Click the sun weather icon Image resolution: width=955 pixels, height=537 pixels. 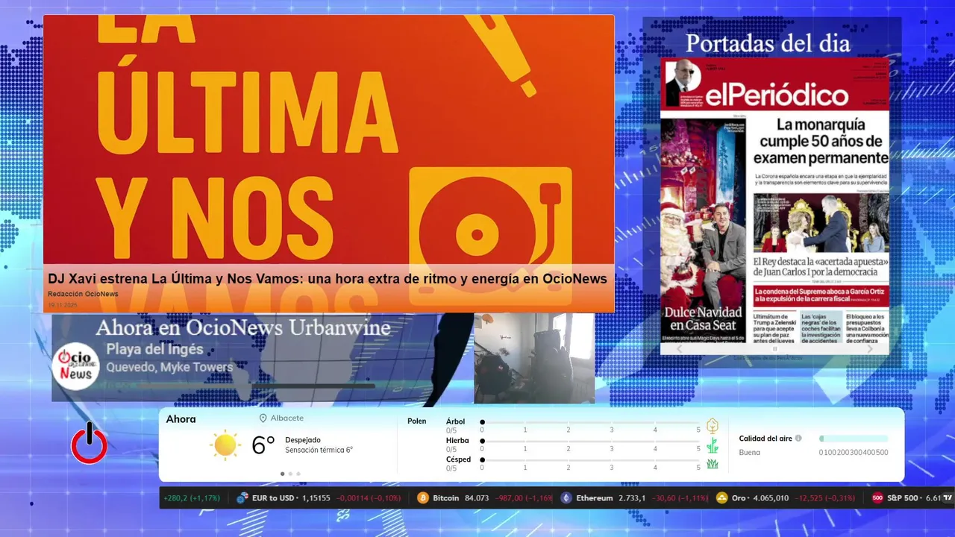click(x=225, y=445)
